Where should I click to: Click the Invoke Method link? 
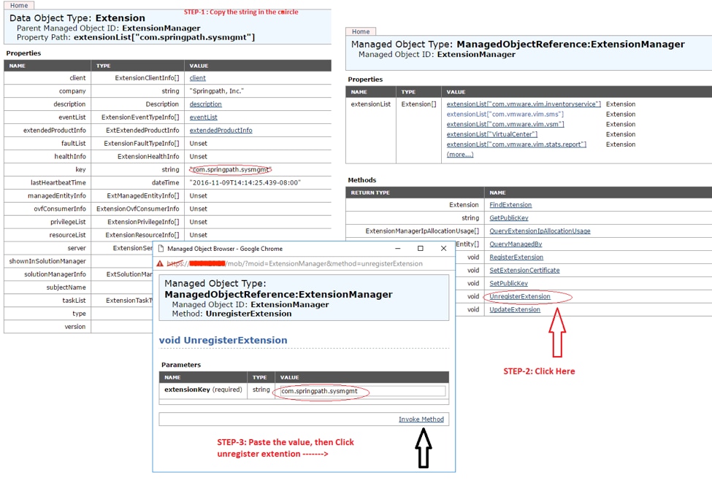[x=421, y=419]
